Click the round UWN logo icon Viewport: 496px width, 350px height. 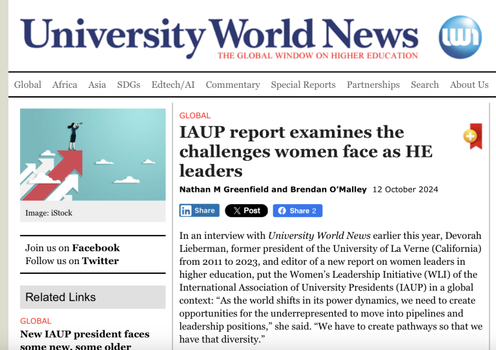point(460,36)
